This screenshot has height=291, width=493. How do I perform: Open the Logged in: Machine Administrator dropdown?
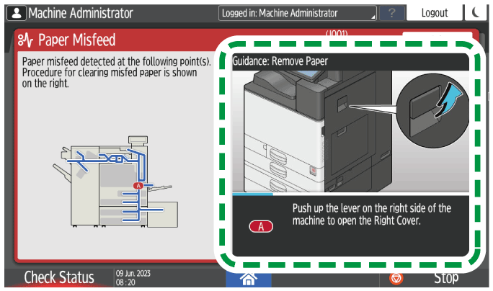point(297,13)
